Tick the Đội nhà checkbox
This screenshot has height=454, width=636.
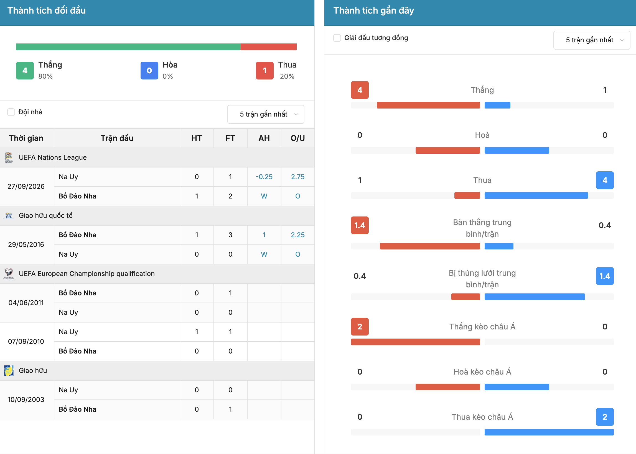[11, 112]
